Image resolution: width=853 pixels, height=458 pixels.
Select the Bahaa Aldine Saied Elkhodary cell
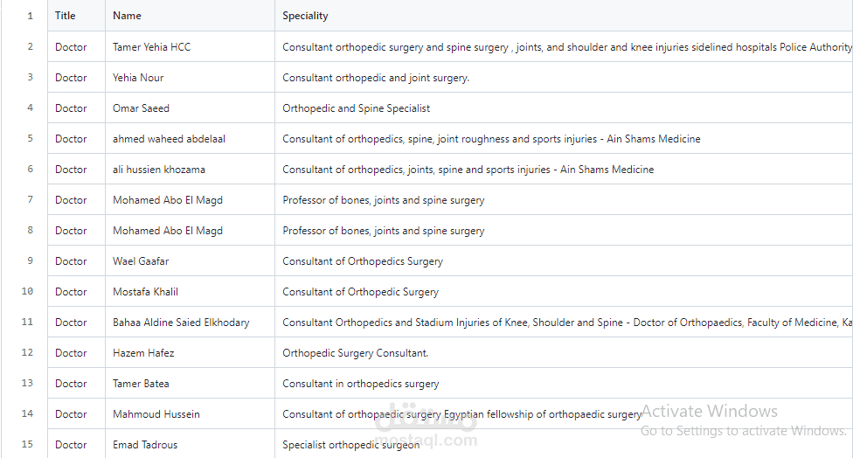(190, 322)
